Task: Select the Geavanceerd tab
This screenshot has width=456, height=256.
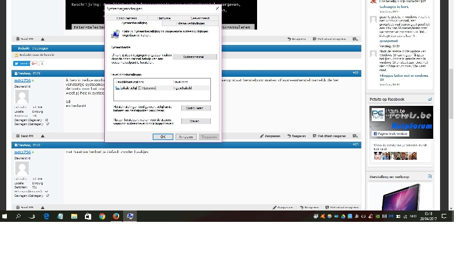Action: point(200,18)
